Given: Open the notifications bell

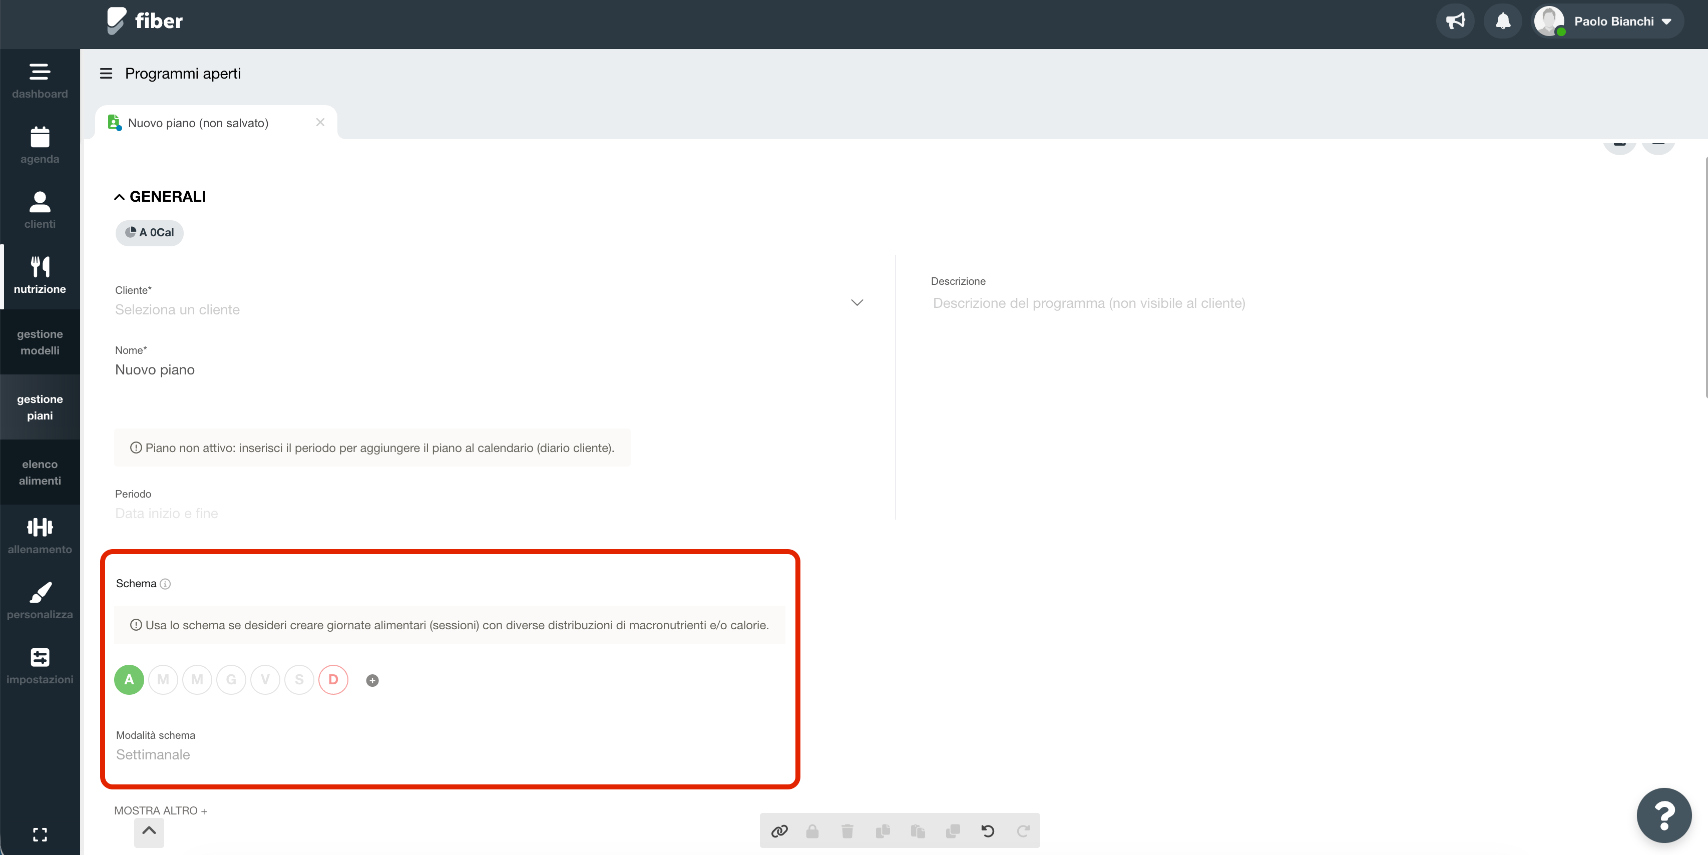Looking at the screenshot, I should (x=1502, y=21).
